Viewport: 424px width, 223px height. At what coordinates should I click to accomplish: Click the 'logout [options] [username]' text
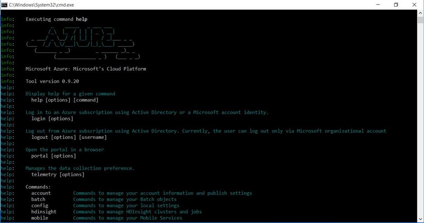pyautogui.click(x=69, y=137)
